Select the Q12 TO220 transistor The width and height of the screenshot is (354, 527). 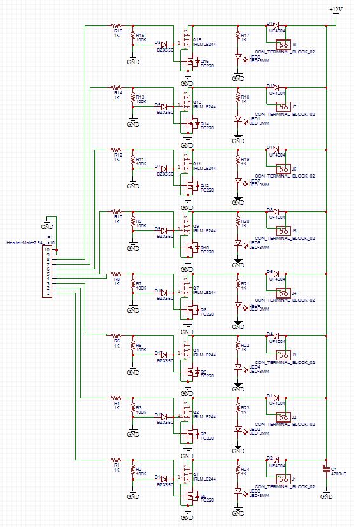click(x=192, y=185)
